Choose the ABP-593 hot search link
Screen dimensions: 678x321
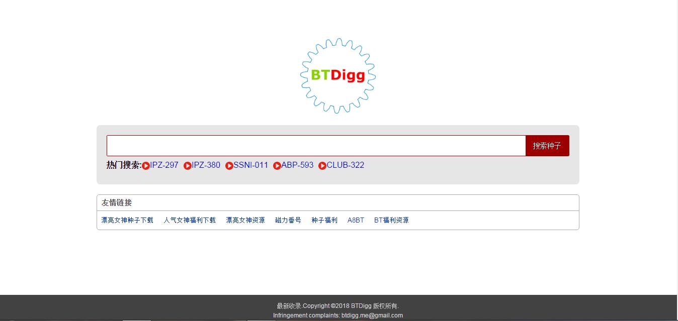pos(297,165)
